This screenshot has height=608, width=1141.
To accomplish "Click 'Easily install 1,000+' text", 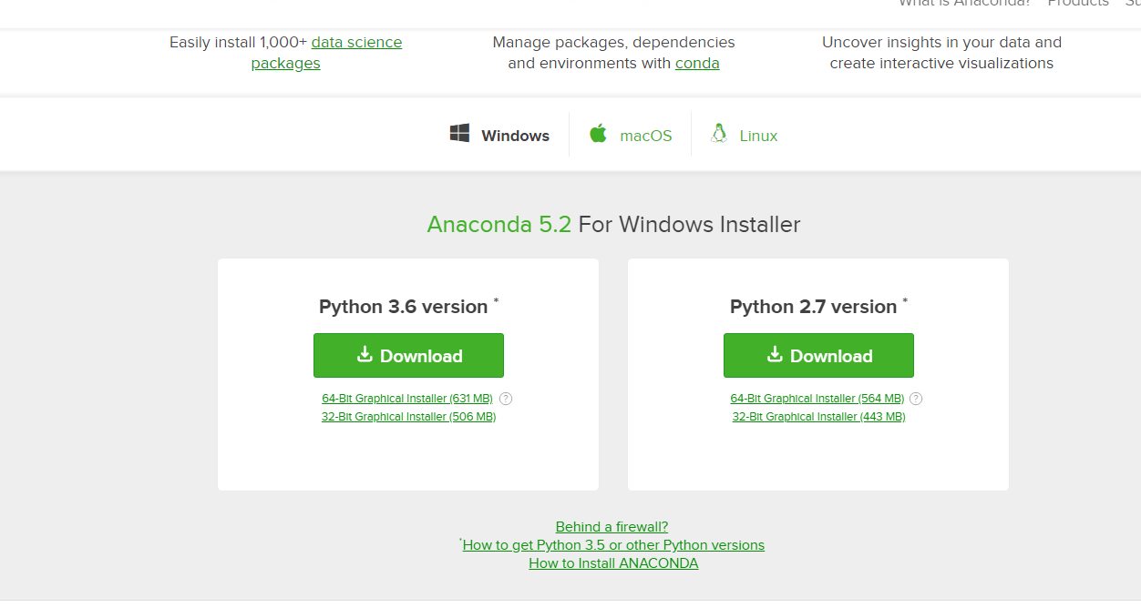I will (x=238, y=42).
